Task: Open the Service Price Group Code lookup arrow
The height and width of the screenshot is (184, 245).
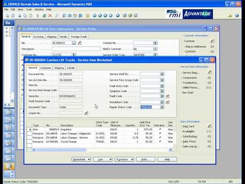Action: [162, 80]
